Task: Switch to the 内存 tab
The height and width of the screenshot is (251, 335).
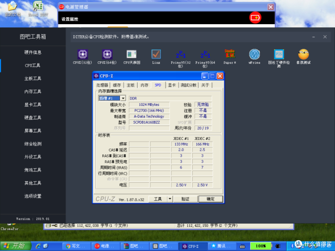Action: [x=145, y=85]
